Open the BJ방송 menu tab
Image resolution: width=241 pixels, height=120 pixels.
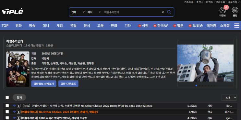click(x=196, y=25)
